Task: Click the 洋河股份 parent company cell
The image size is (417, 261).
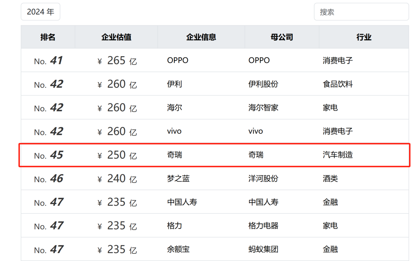Action: pyautogui.click(x=263, y=179)
